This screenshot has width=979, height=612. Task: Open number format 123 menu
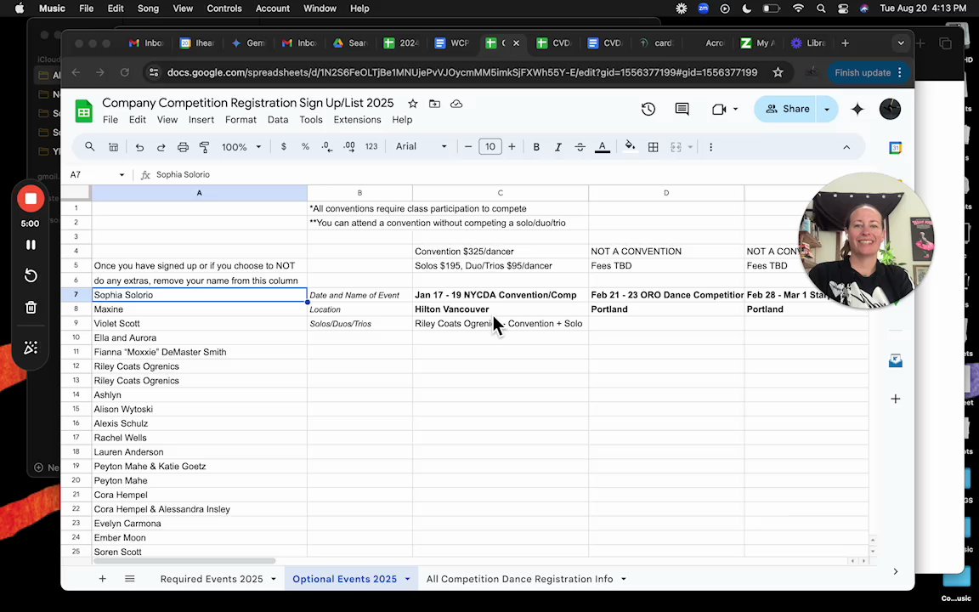coord(371,147)
